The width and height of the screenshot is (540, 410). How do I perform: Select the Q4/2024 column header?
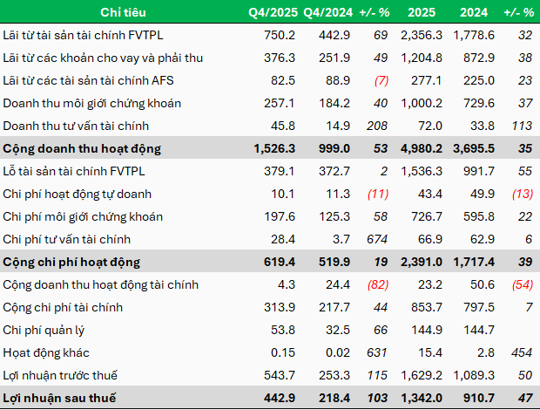click(324, 12)
